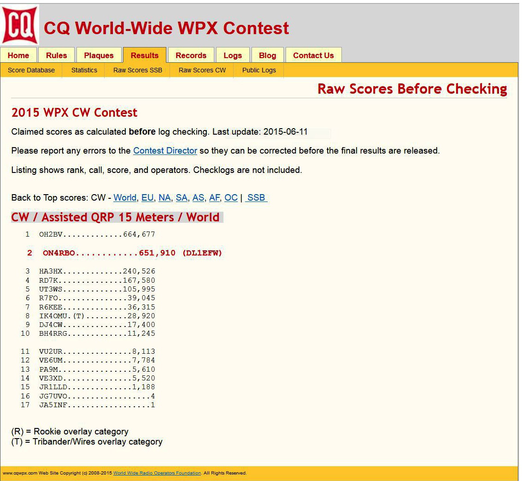The image size is (522, 481).
Task: Click the CQ World-Wide WPX Contest title
Action: pos(166,28)
